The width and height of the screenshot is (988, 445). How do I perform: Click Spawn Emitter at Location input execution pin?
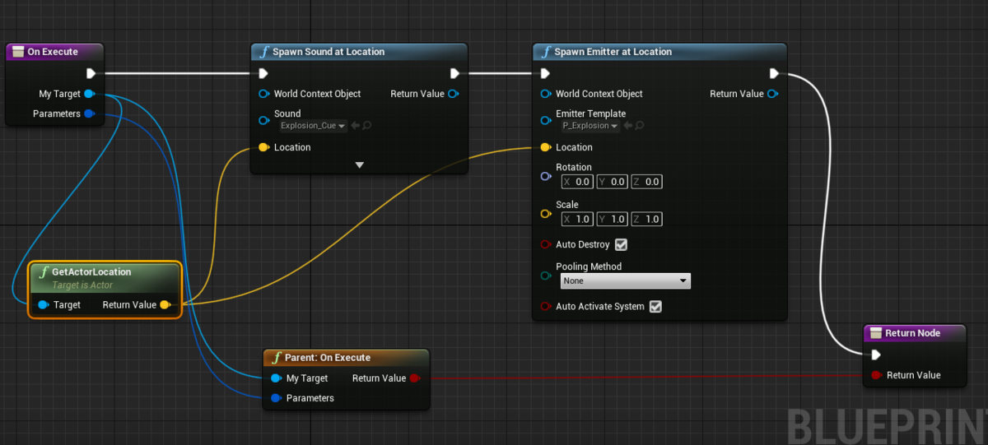coord(545,73)
